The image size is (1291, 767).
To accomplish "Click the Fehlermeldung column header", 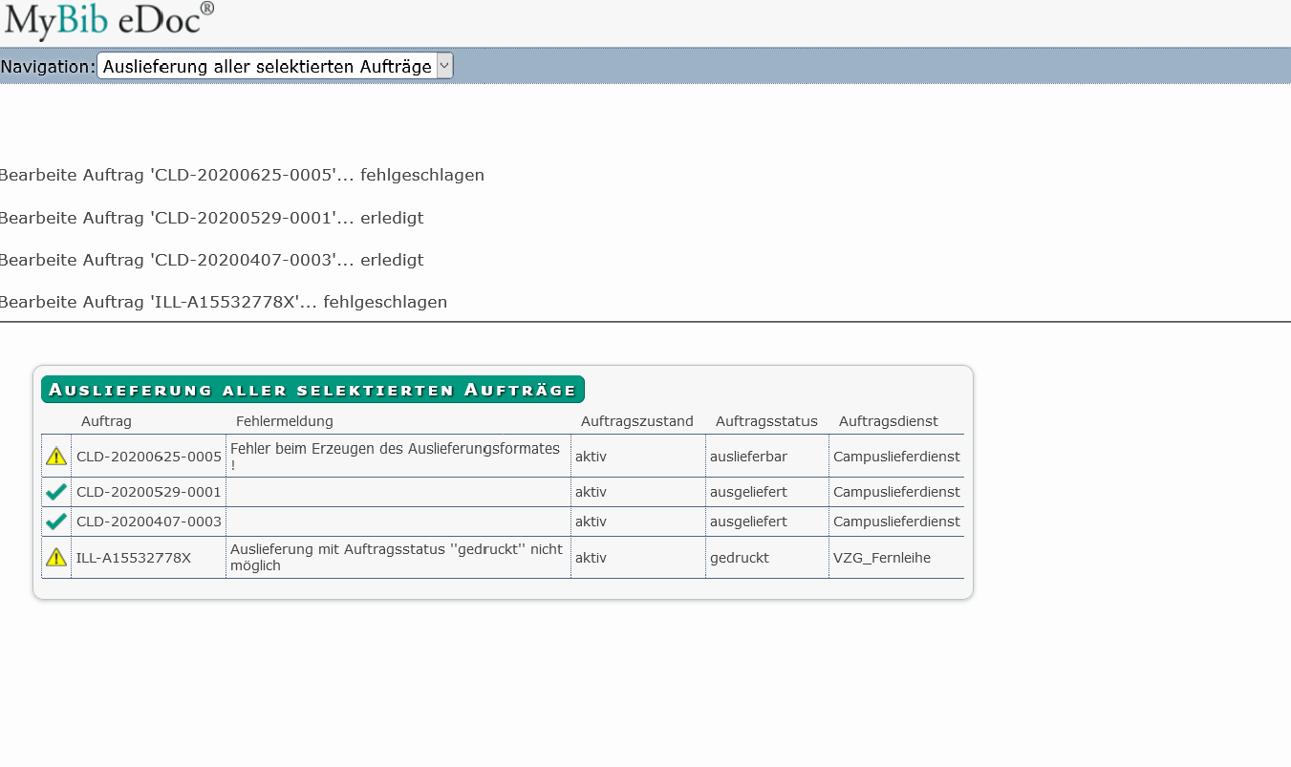I will click(x=285, y=421).
